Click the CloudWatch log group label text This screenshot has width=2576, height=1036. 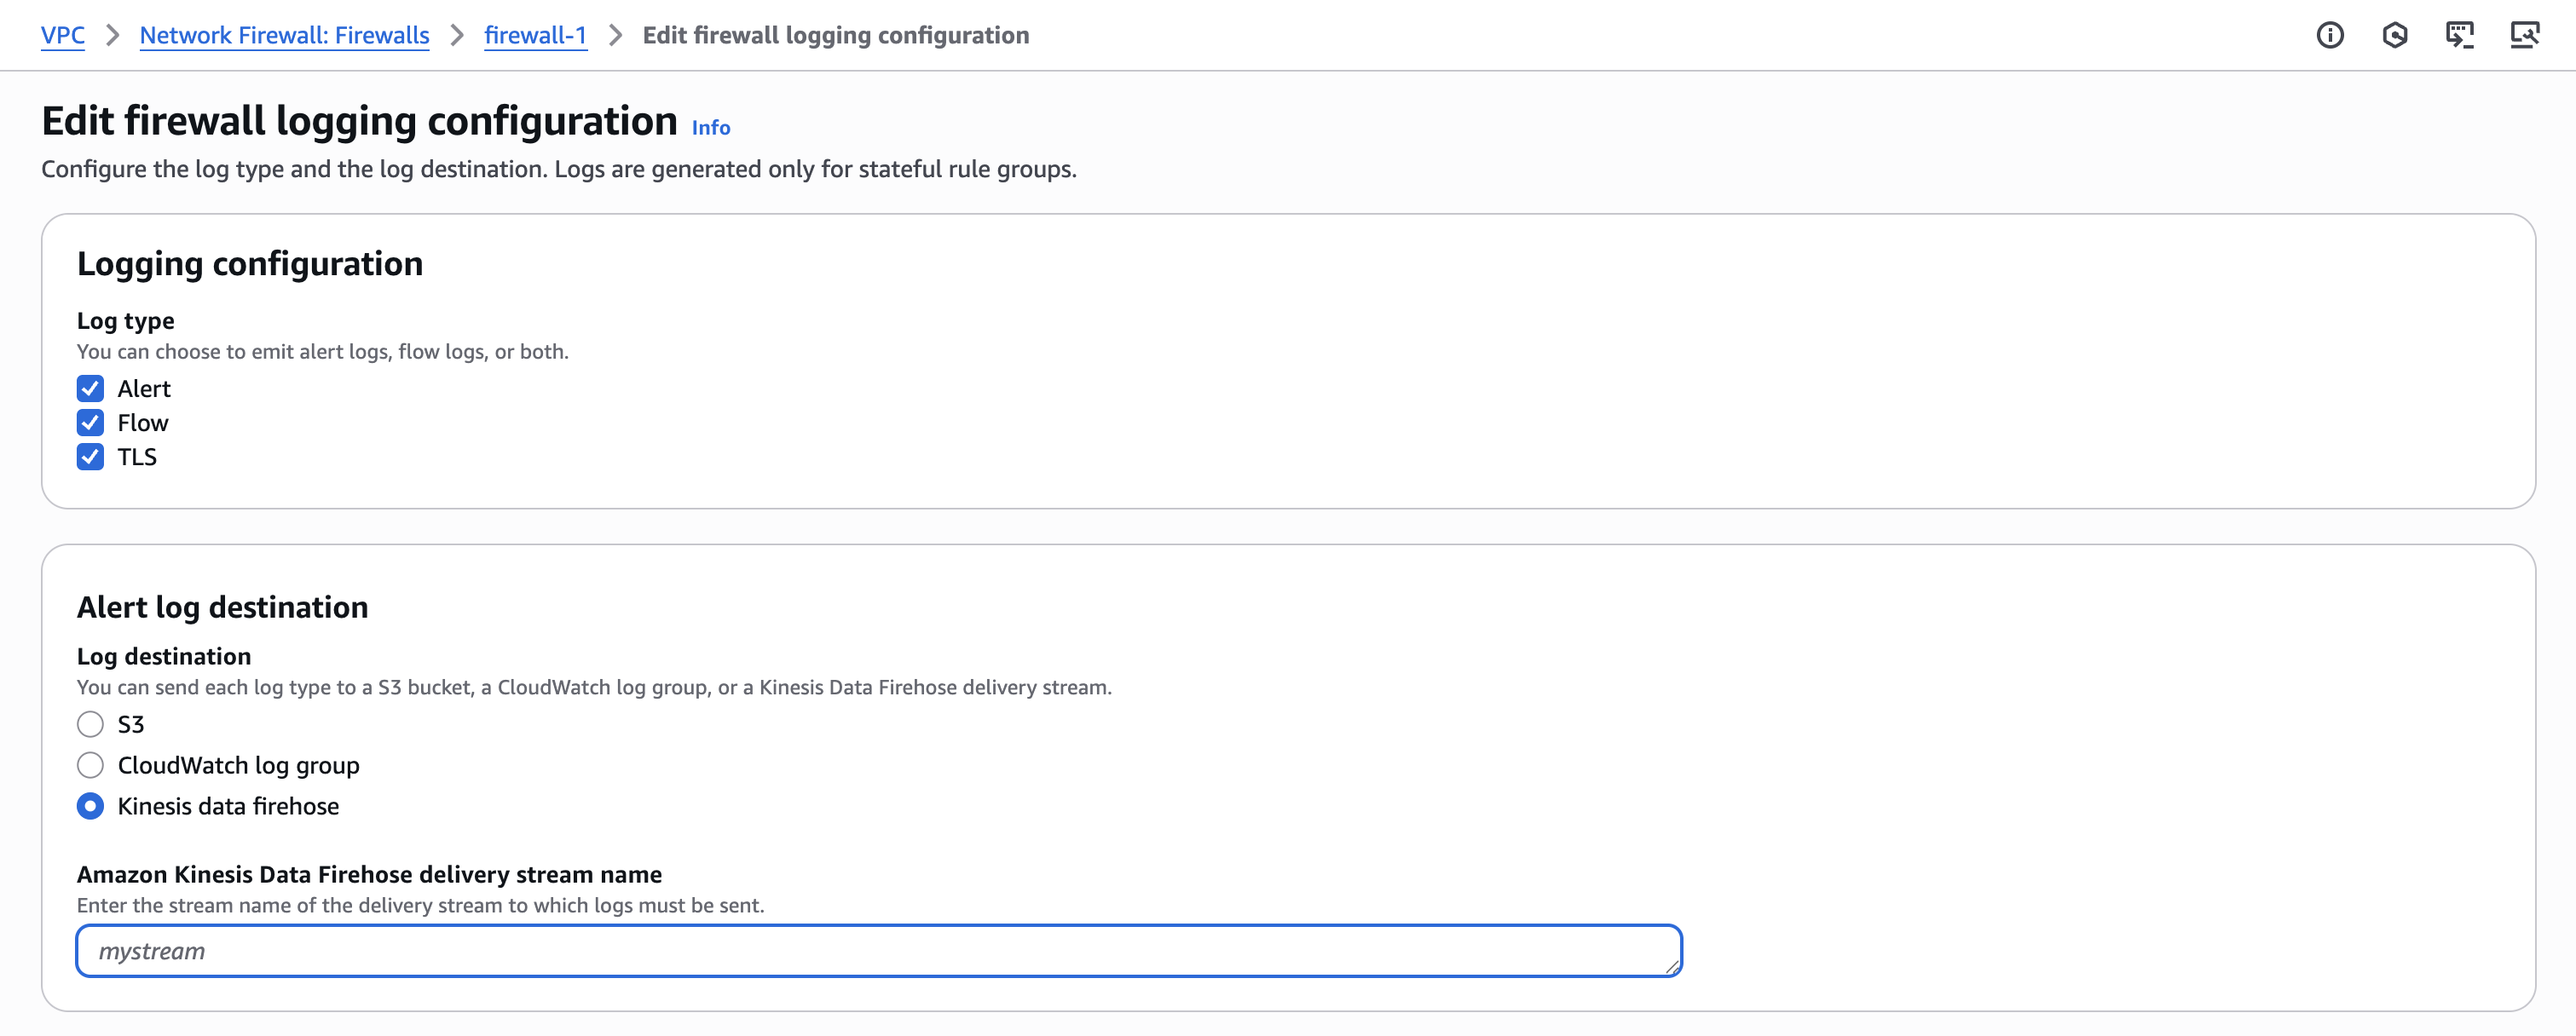(x=238, y=765)
